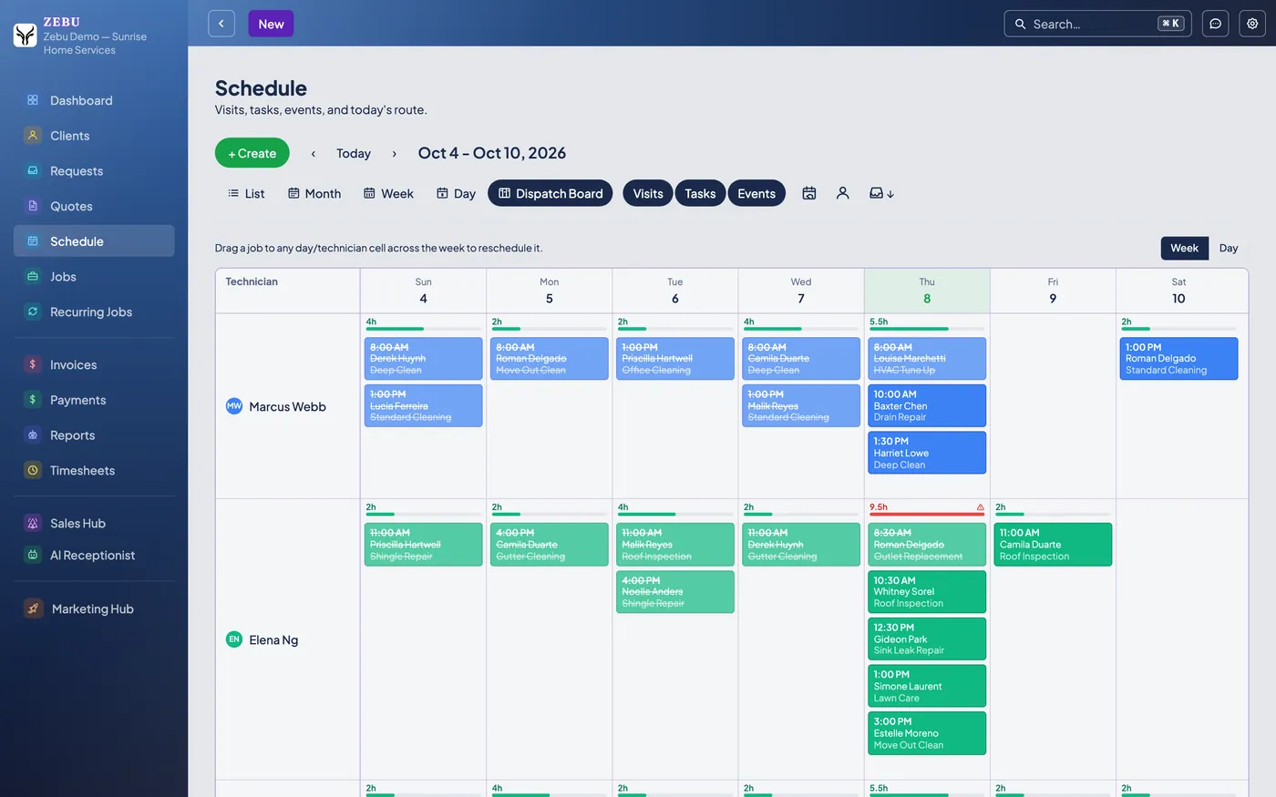Select the Dispatch Board view tab
Image resolution: width=1276 pixels, height=797 pixels.
(551, 193)
